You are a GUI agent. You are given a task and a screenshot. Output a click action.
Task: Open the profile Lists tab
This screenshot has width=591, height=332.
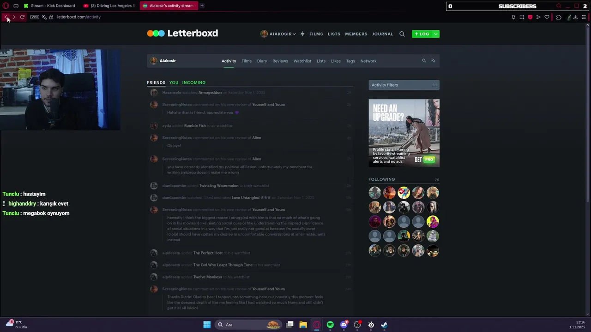321,61
